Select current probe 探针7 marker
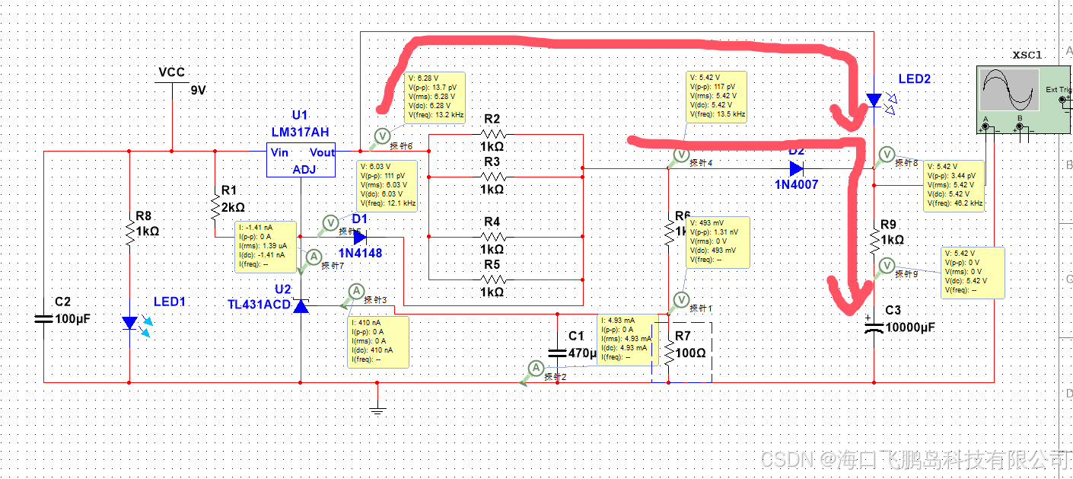The image size is (1073, 479). (312, 258)
